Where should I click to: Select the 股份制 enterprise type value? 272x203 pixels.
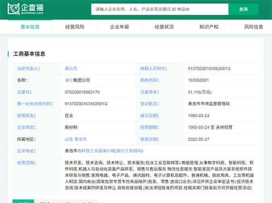[71, 127]
